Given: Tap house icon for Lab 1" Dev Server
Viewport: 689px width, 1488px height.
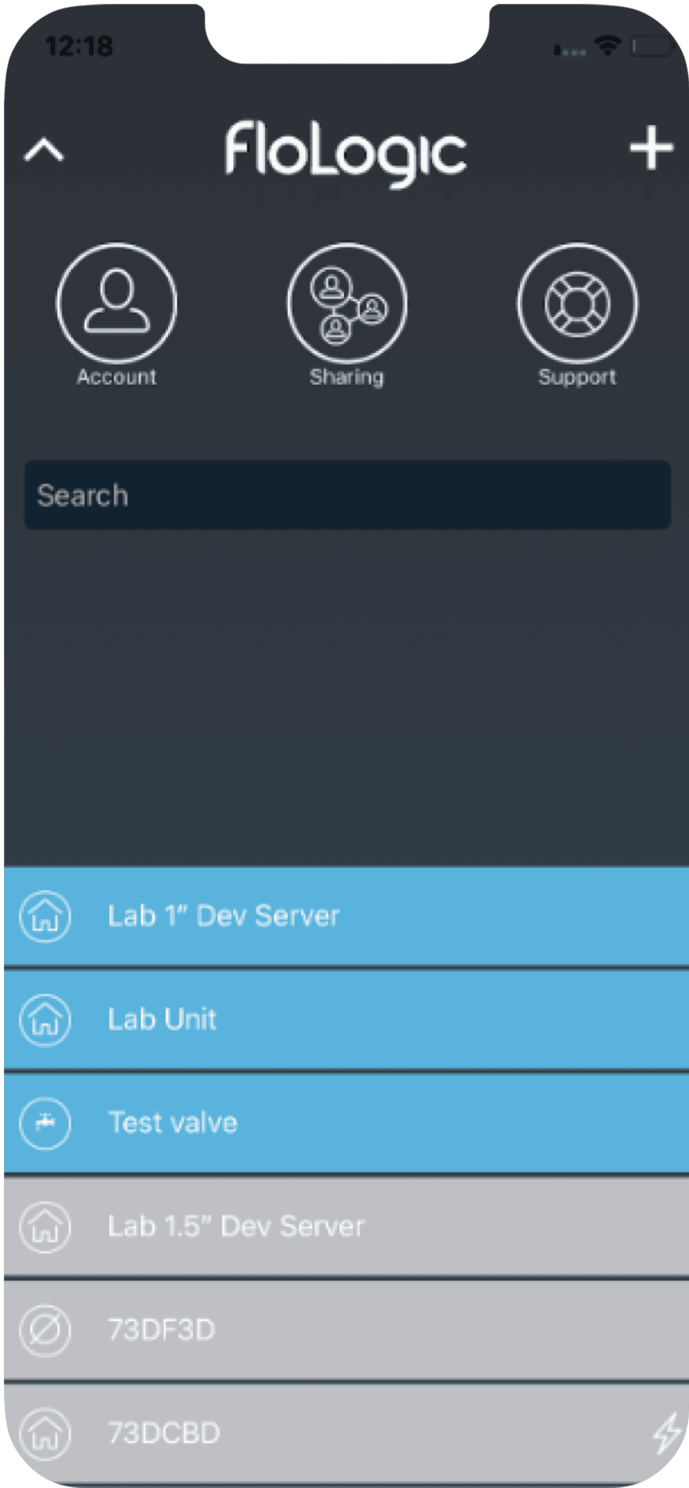Looking at the screenshot, I should pos(45,916).
